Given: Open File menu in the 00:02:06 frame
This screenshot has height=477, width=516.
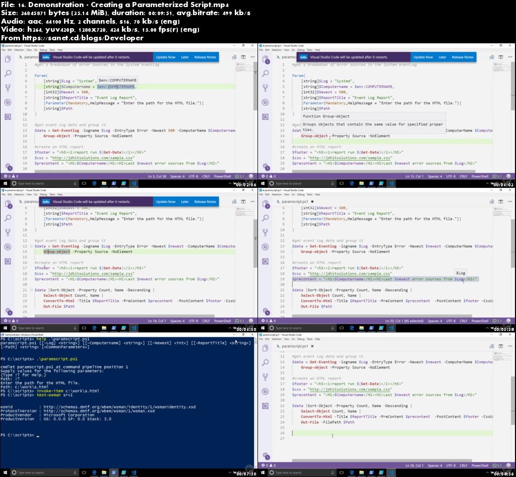Looking at the screenshot, I should coord(4,50).
